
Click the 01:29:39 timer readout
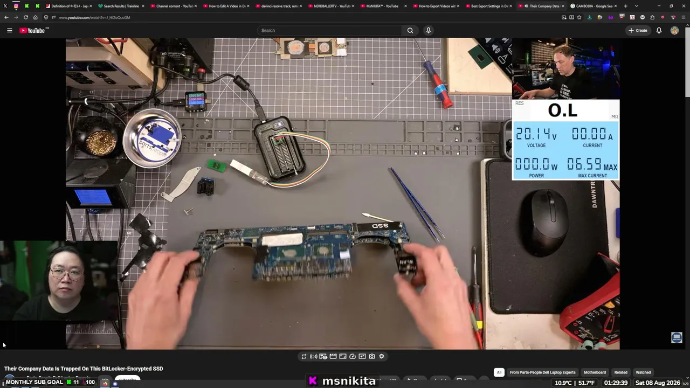[x=616, y=383]
